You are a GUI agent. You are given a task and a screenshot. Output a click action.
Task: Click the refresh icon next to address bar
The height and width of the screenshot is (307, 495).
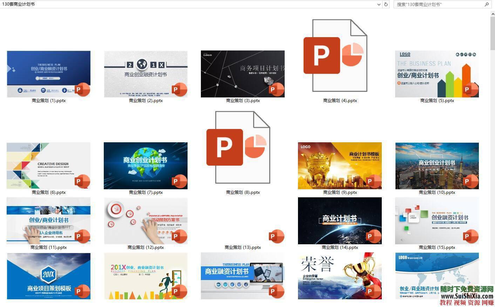[386, 4]
